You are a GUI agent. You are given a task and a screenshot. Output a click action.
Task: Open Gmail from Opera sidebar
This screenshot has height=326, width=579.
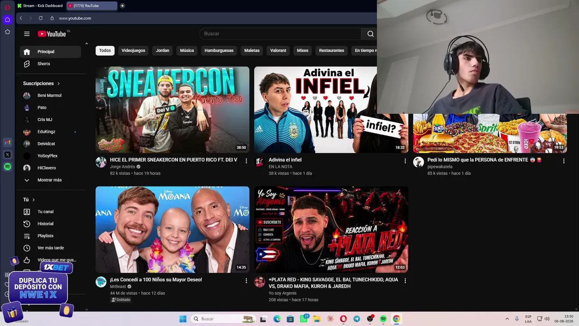click(7, 143)
